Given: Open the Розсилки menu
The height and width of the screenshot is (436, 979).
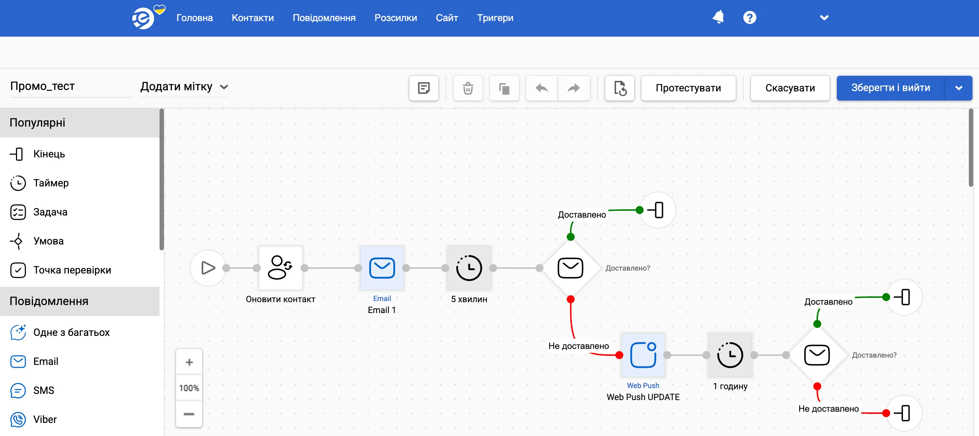Looking at the screenshot, I should (396, 18).
